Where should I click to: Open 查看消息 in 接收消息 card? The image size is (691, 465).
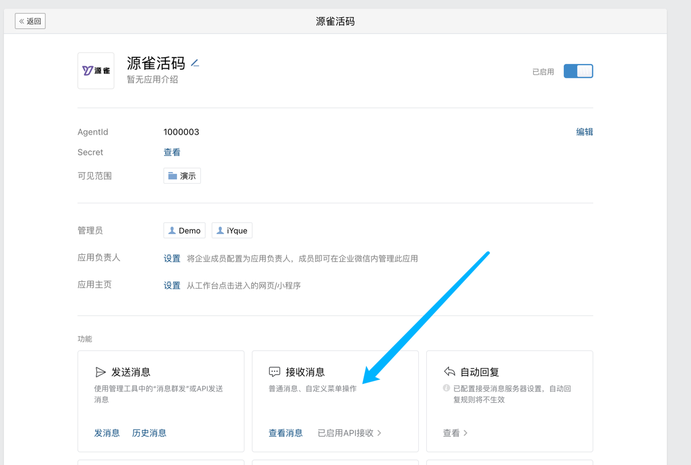tap(286, 433)
